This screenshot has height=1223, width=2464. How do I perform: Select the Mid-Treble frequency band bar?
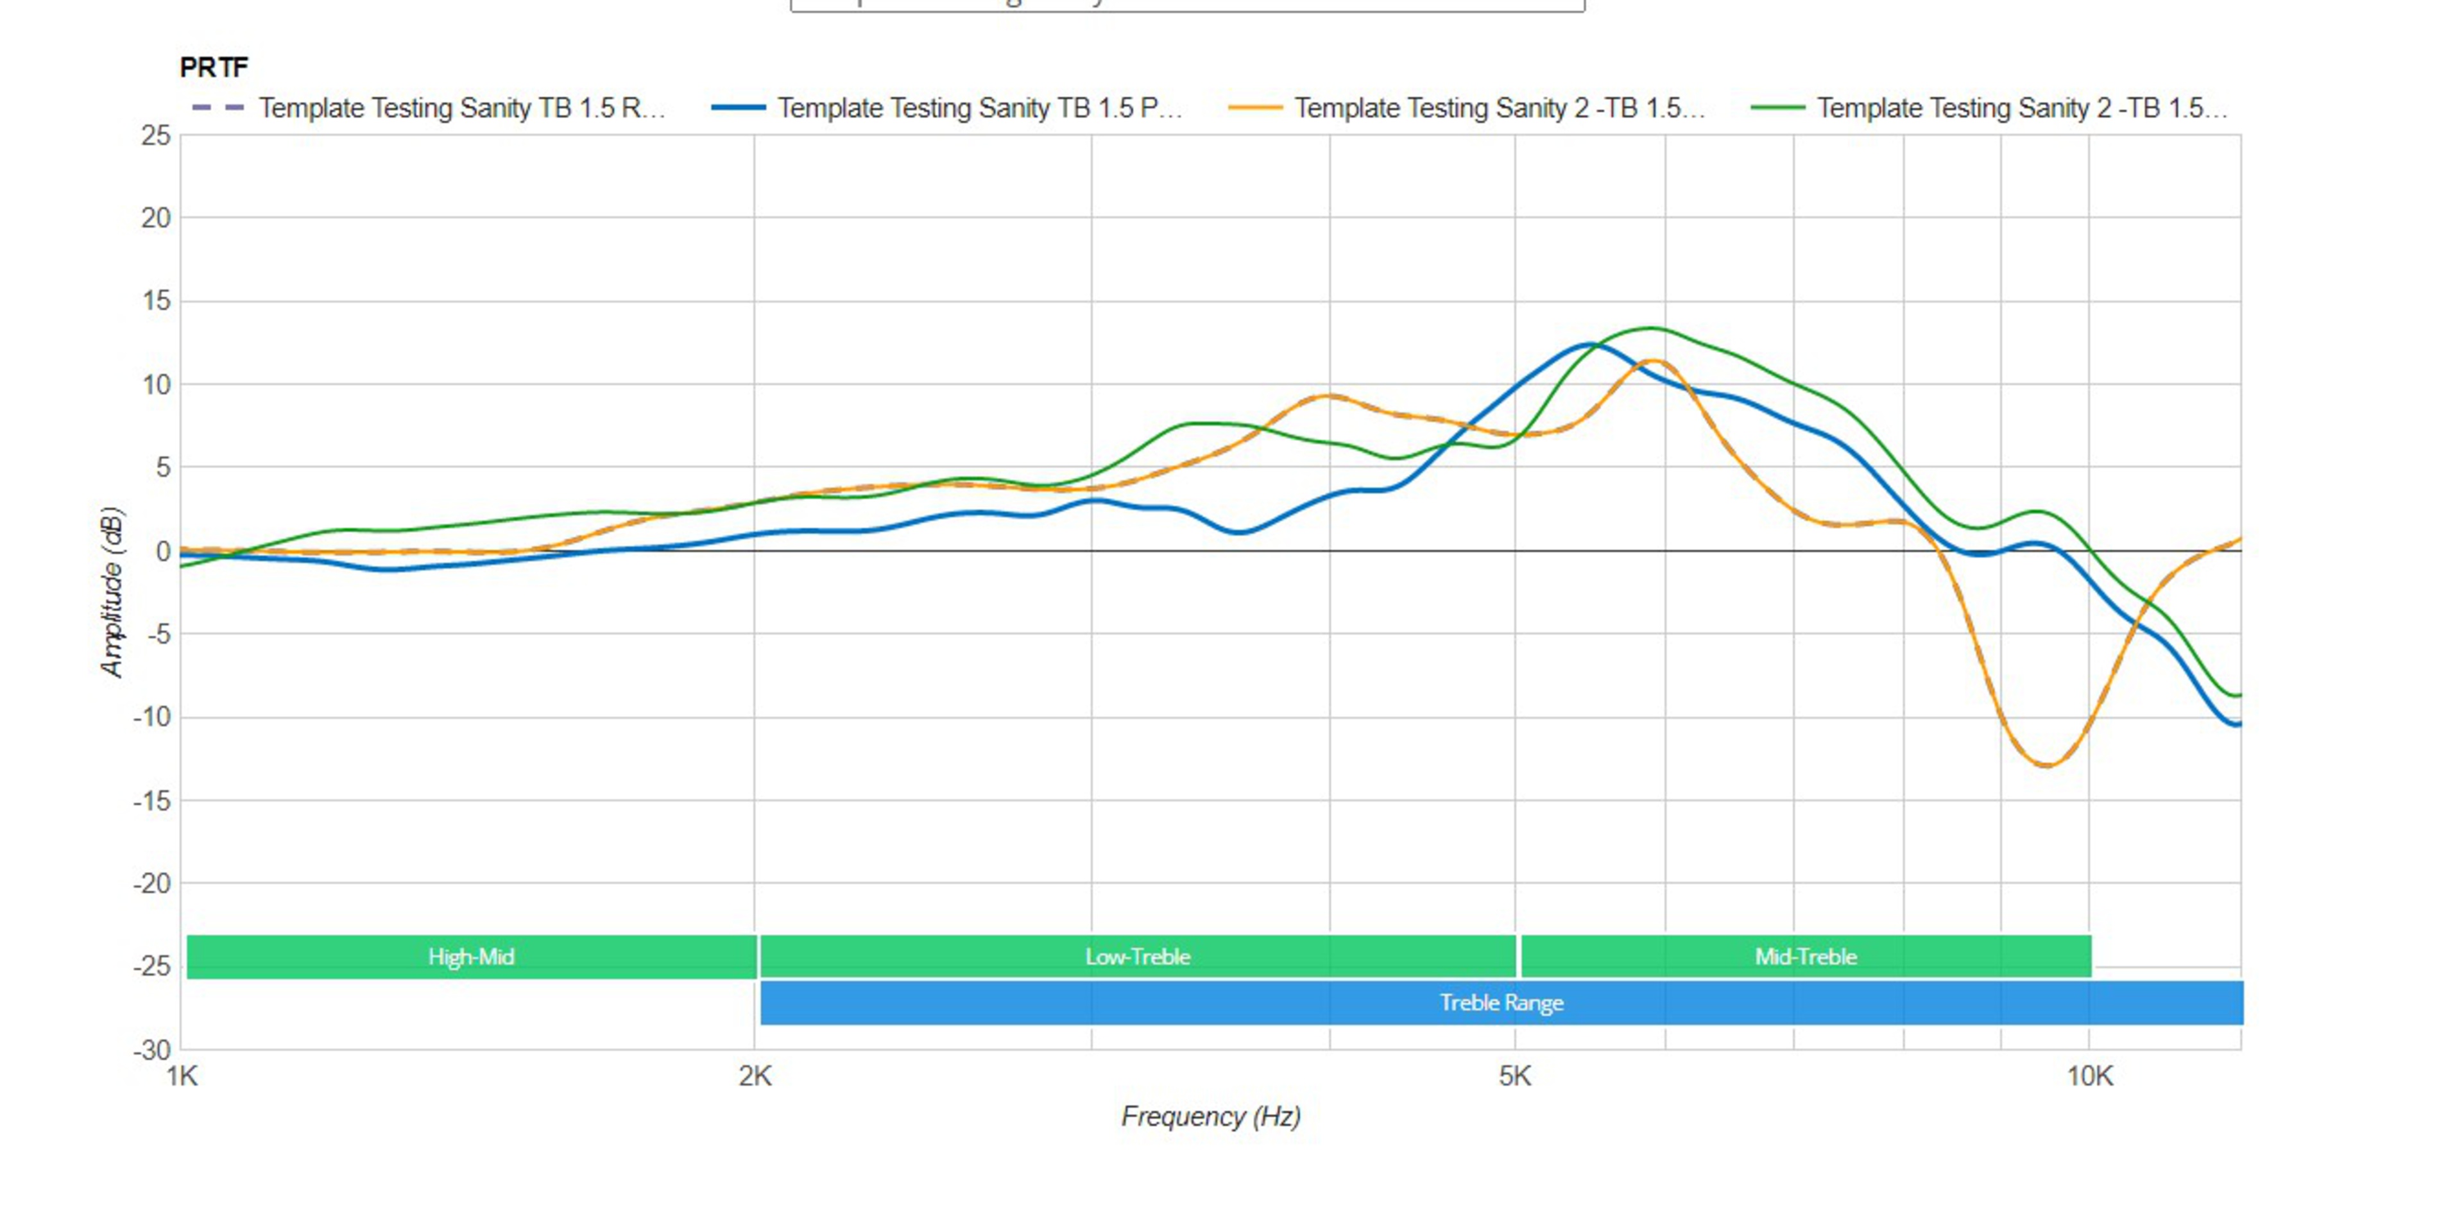coord(1805,956)
